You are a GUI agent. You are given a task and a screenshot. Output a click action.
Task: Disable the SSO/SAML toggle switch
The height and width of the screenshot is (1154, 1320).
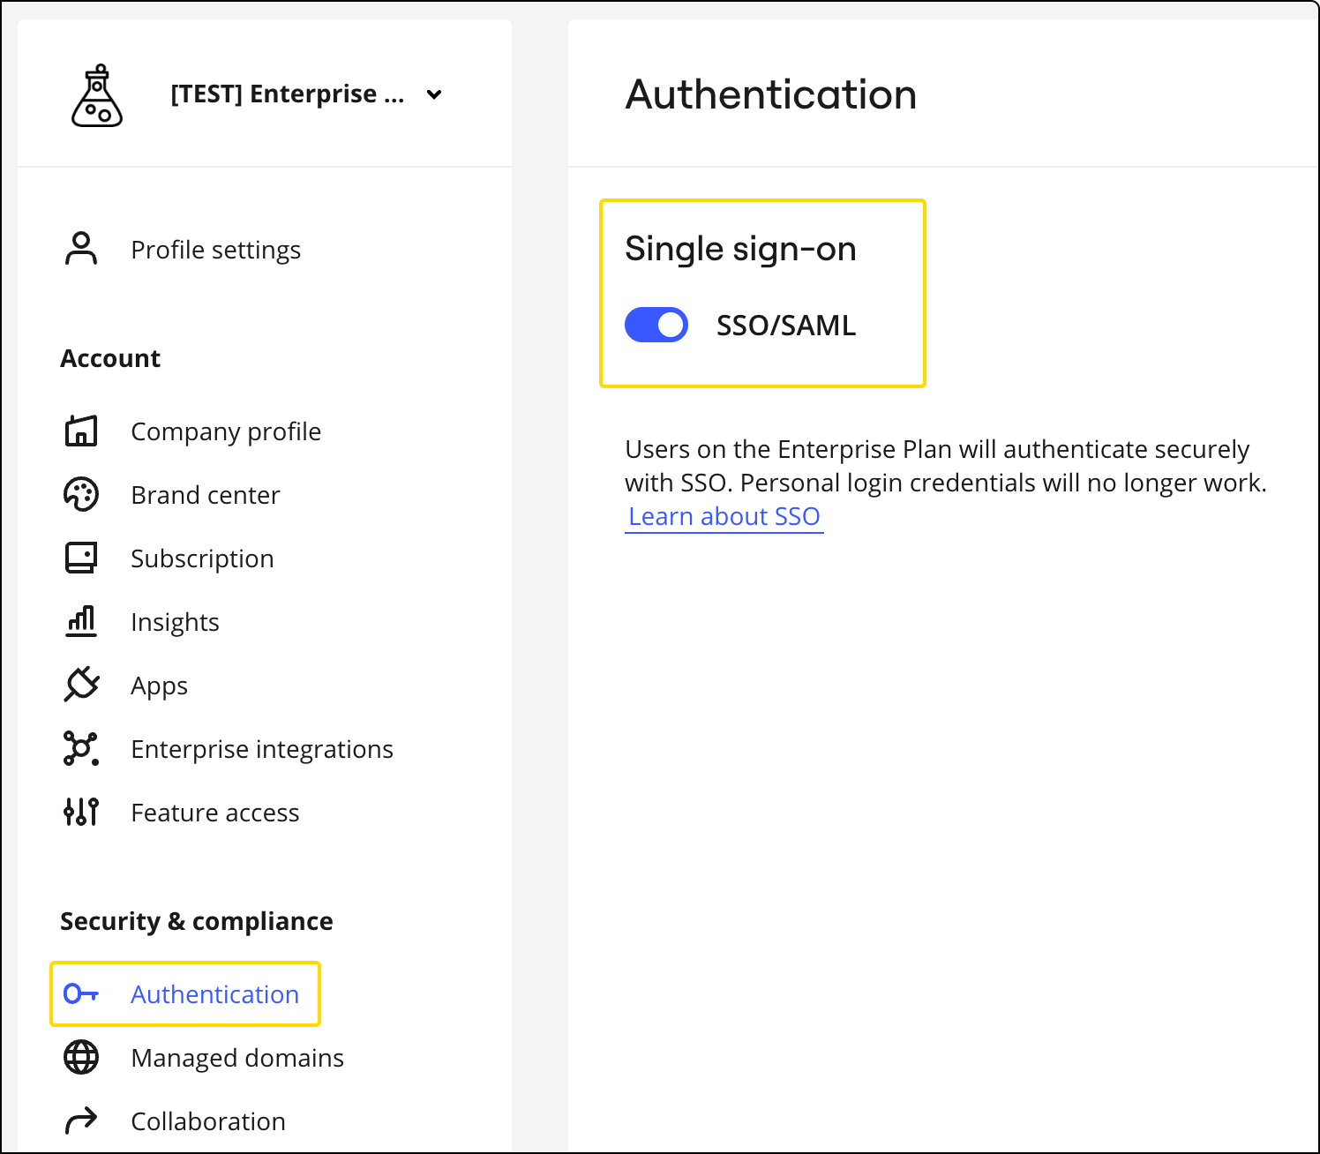coord(656,325)
